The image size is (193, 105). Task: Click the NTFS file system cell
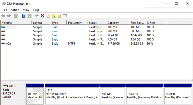click(x=72, y=43)
